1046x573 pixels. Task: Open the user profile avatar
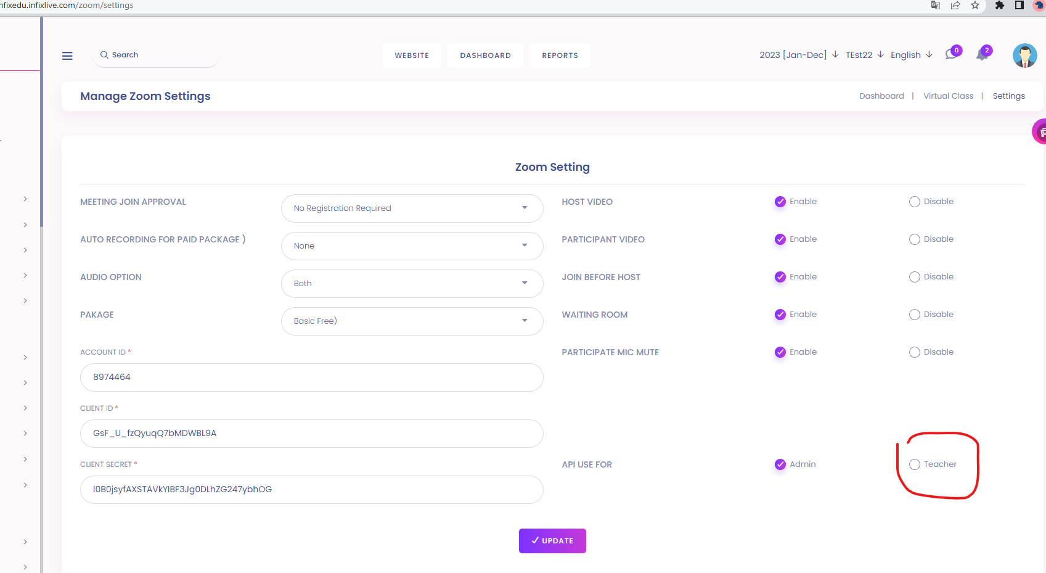tap(1024, 56)
